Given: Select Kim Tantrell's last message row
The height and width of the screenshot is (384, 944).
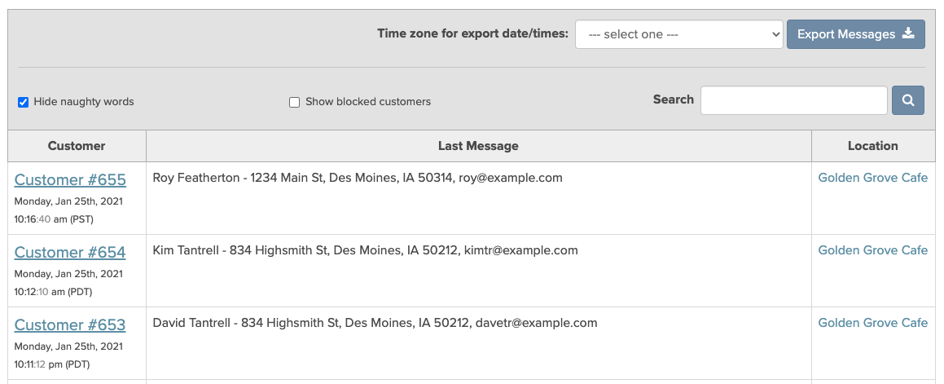Looking at the screenshot, I should [x=365, y=250].
